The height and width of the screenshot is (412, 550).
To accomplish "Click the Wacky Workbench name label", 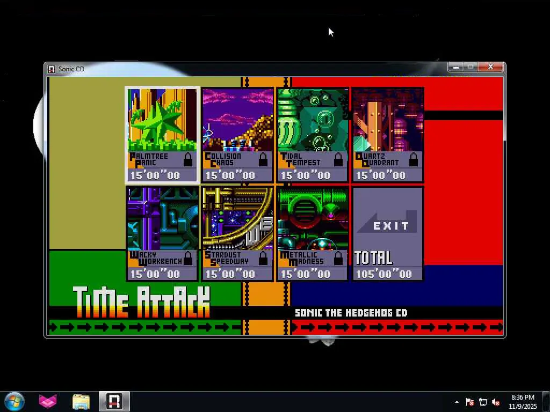I will click(156, 259).
